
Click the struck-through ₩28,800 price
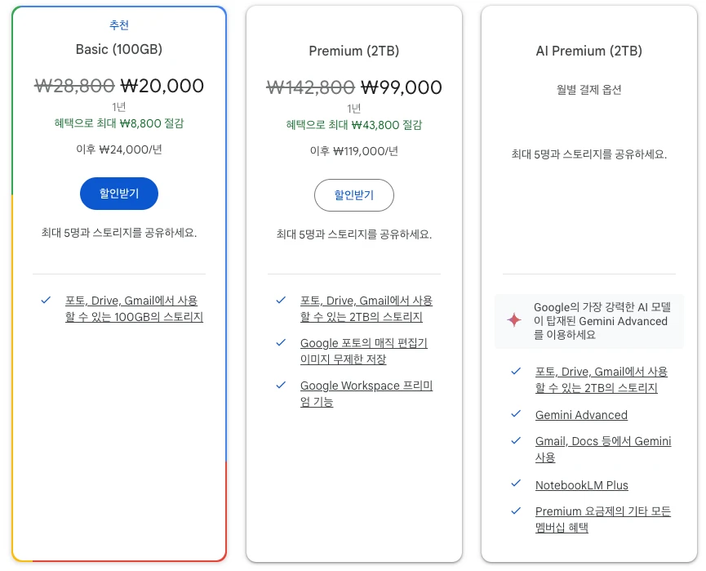click(75, 86)
